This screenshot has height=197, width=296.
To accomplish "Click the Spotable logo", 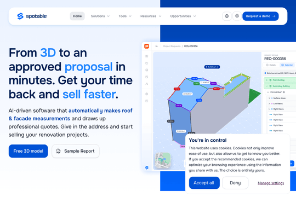I will (x=32, y=16).
